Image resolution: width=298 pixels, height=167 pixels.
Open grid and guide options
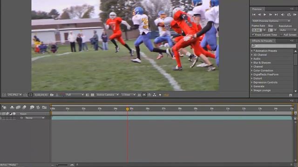point(25,95)
